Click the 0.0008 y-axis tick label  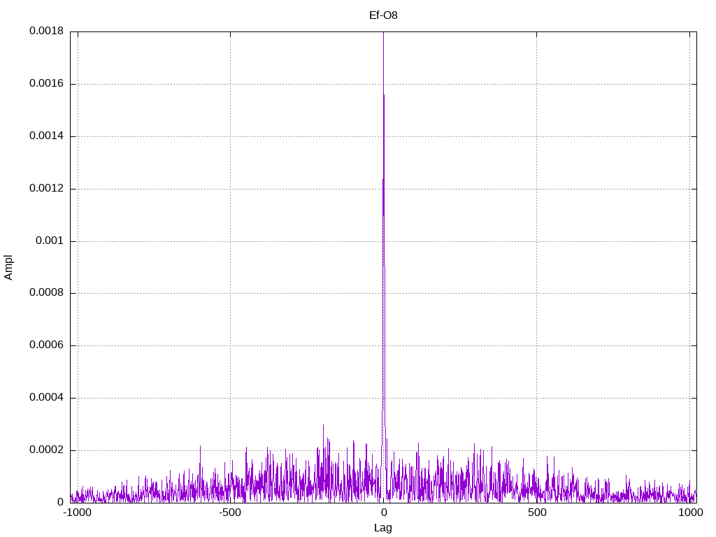click(47, 293)
